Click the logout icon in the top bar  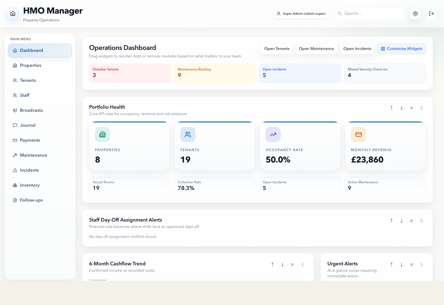[x=431, y=13]
